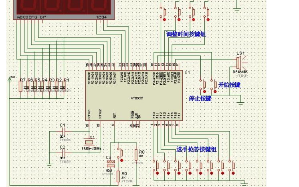The height and width of the screenshot is (187, 299).
Task: Select the four-digit seven-segment display
Action: 64,10
